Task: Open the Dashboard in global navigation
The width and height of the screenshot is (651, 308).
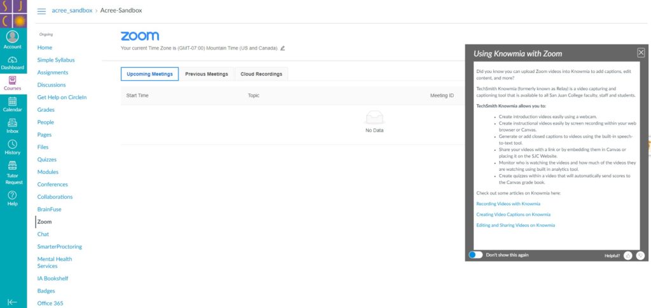Action: (13, 63)
